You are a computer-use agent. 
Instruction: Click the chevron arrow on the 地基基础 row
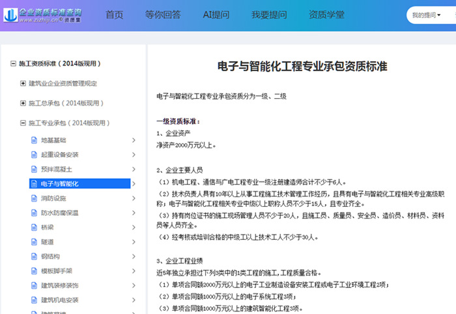(134, 140)
